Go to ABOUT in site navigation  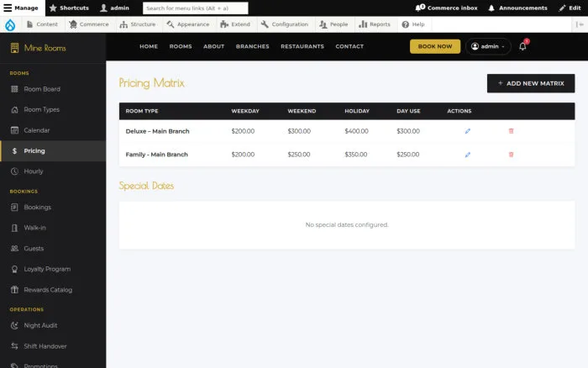[213, 46]
